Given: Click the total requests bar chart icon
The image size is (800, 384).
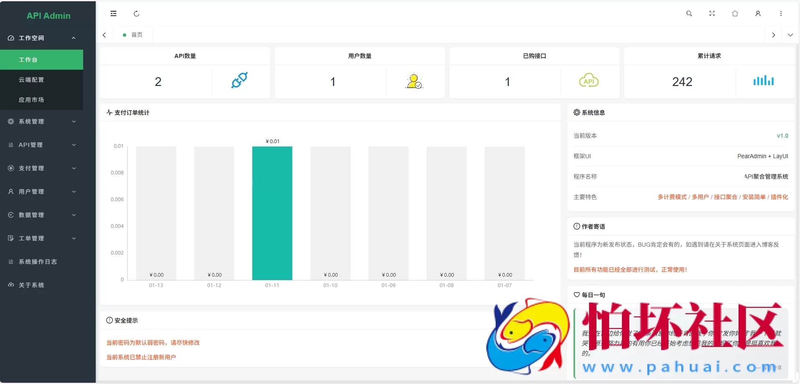Looking at the screenshot, I should (763, 81).
